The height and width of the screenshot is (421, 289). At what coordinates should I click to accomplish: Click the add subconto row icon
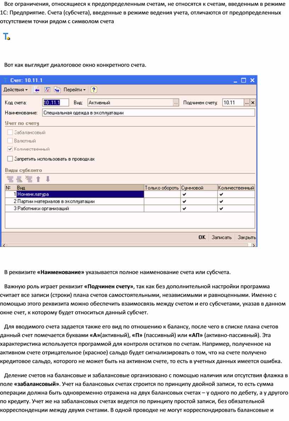tap(10, 179)
